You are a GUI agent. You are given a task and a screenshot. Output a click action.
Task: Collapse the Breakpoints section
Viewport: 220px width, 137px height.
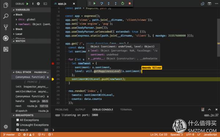pyautogui.click(x=14, y=115)
